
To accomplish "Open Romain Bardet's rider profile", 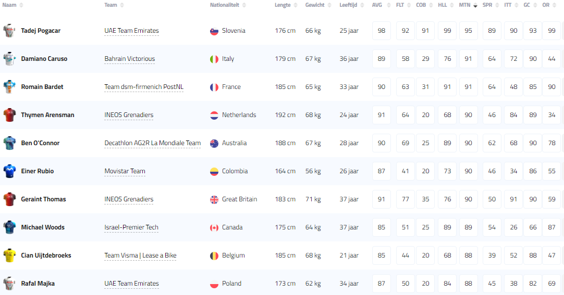I will (x=42, y=87).
